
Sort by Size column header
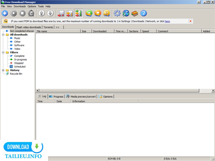coord(86,31)
